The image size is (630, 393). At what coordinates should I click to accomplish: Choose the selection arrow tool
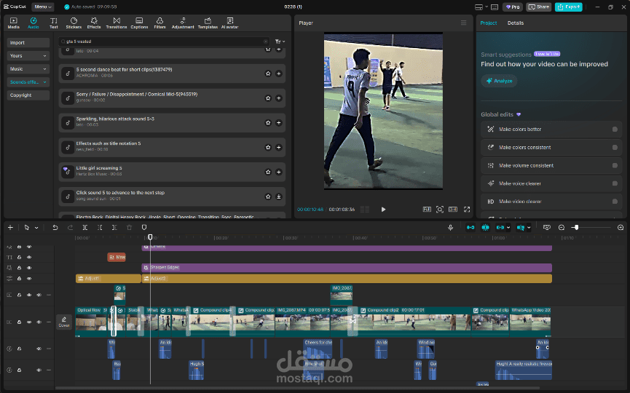26,228
